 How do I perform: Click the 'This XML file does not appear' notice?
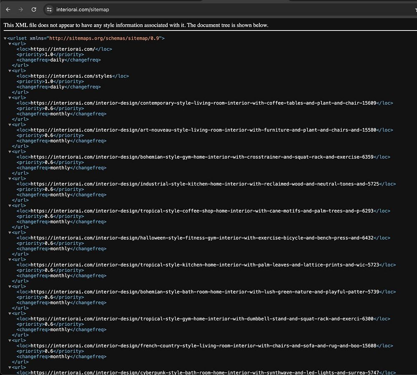[136, 25]
